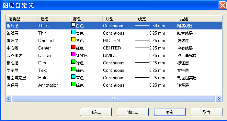227x121 pixels.
Task: Select the 虚线层 row
Action: pos(114,41)
